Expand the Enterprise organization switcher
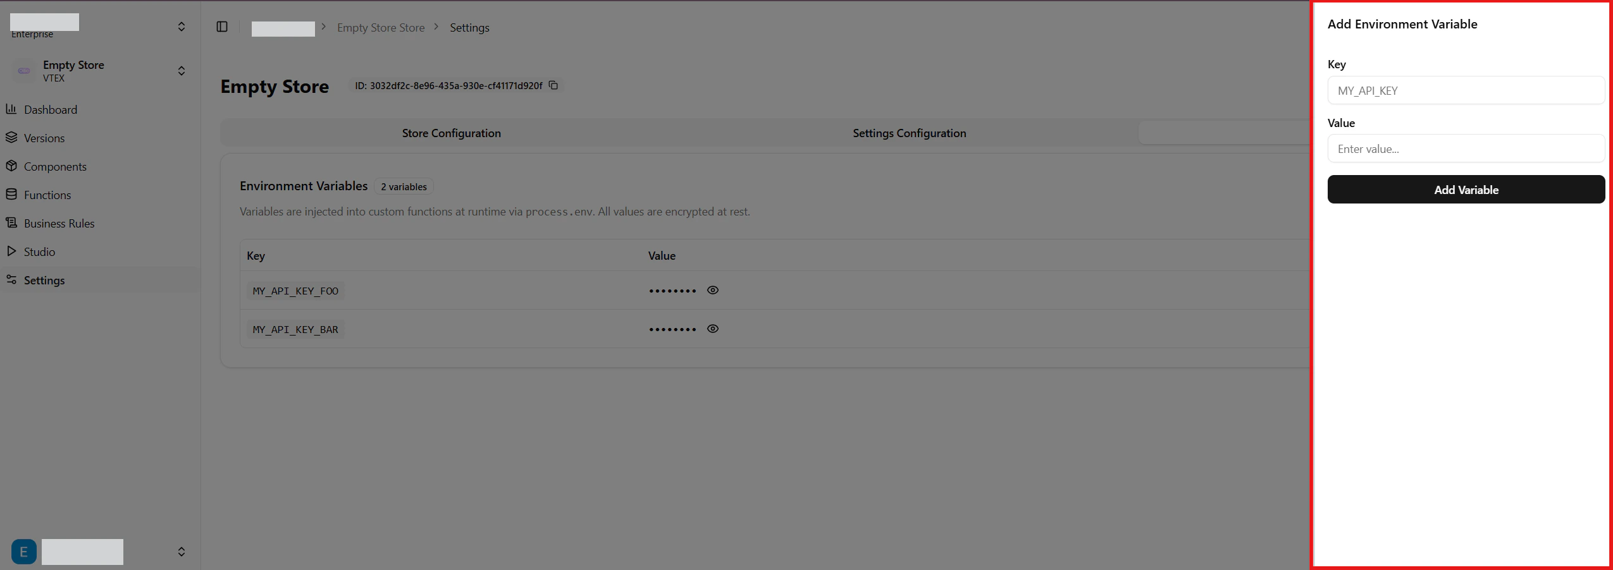Image resolution: width=1613 pixels, height=570 pixels. pyautogui.click(x=182, y=27)
